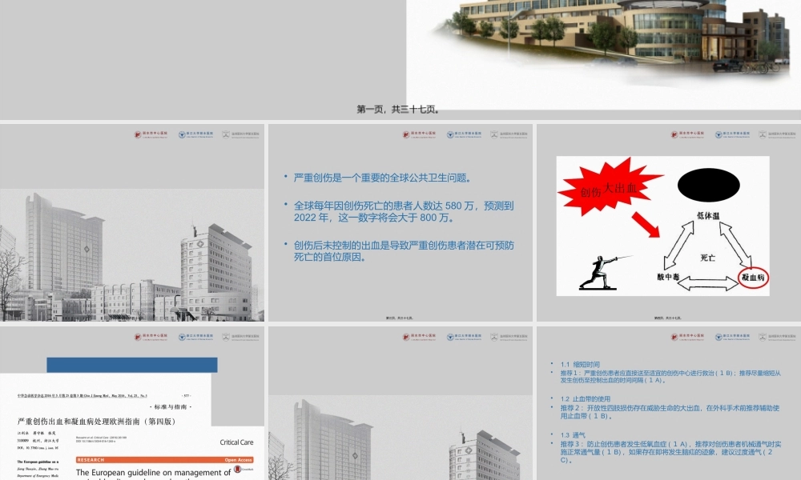The width and height of the screenshot is (801, 480).
Task: Click the black oval in the death triangle diagram
Action: tap(707, 185)
